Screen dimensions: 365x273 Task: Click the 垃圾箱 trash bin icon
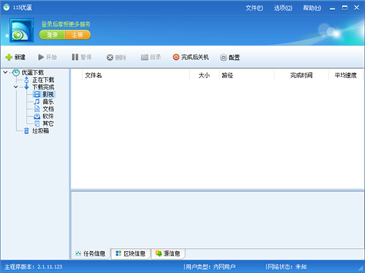coord(27,131)
